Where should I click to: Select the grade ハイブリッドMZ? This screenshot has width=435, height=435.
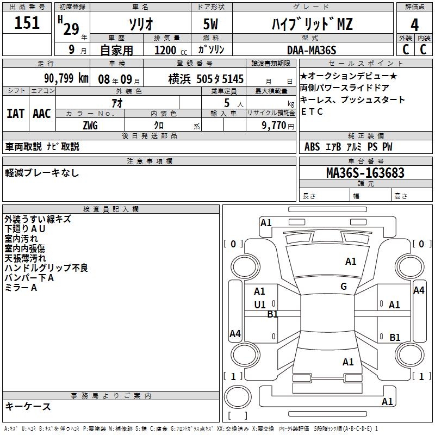pyautogui.click(x=312, y=25)
